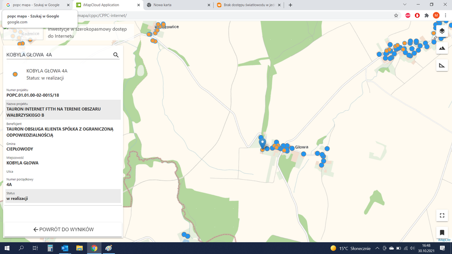Screen dimensions: 452x254
Task: Open the Chrome three-dot menu
Action: [445, 15]
